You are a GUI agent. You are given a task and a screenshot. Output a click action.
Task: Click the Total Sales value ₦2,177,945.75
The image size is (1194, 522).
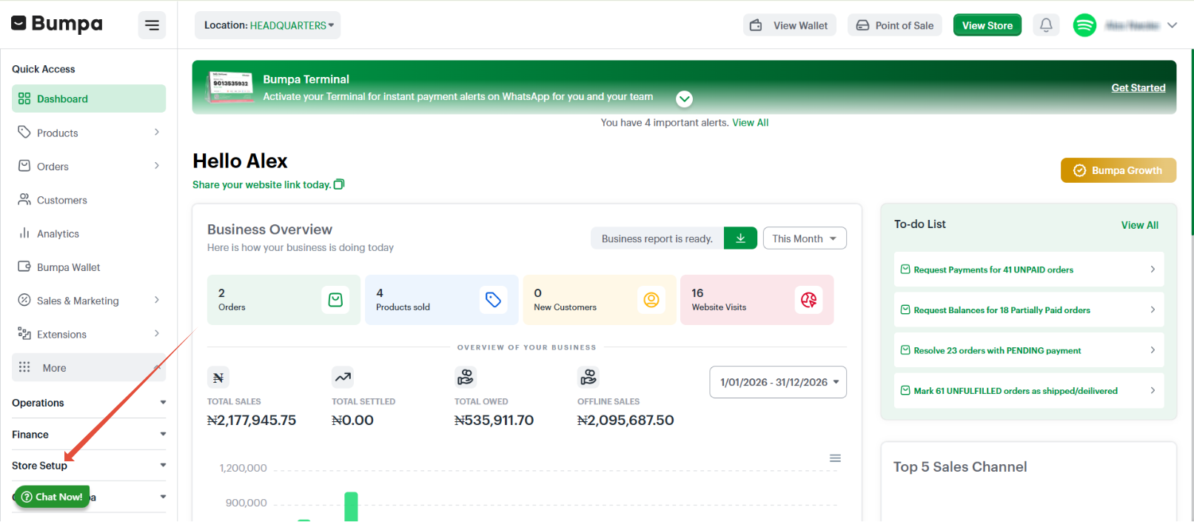[252, 420]
